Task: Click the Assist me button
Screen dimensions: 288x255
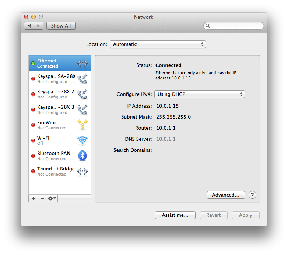Action: pyautogui.click(x=175, y=215)
